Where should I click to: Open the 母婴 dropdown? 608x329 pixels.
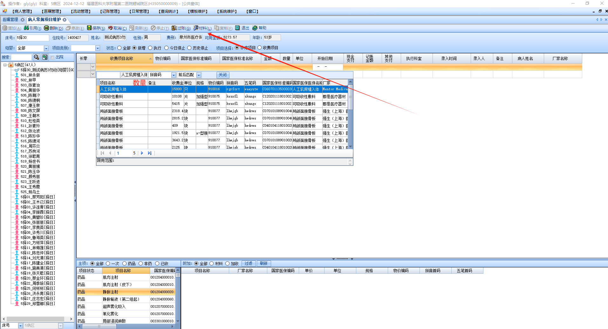click(x=46, y=48)
